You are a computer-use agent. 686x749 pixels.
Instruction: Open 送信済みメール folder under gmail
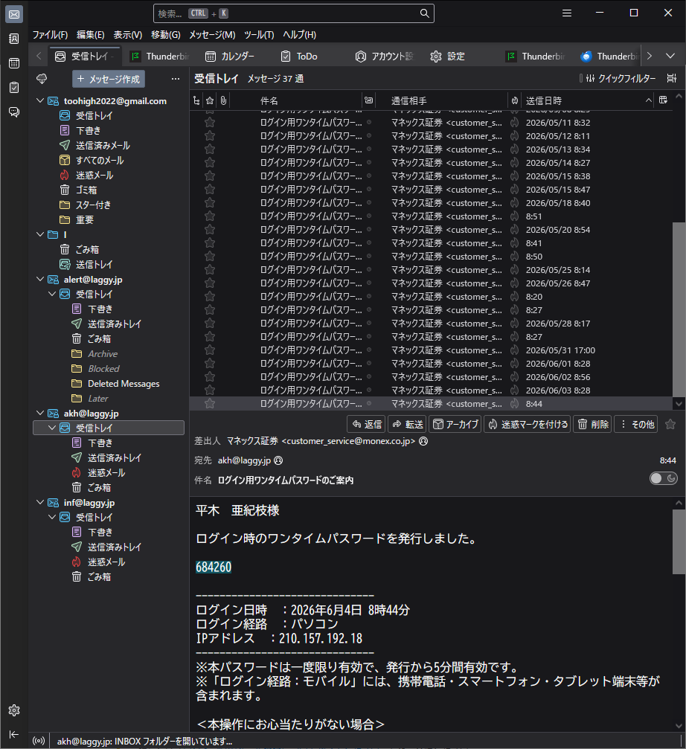point(103,146)
